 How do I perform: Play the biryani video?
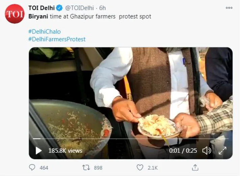point(39,150)
